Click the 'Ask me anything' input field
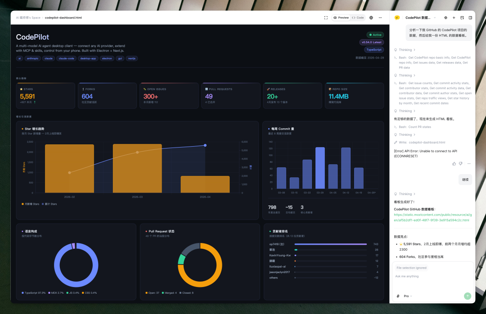 coord(433,276)
